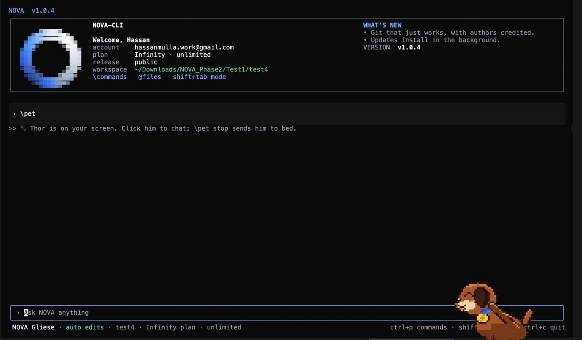Click the NOVA-CLI heading
The height and width of the screenshot is (340, 582).
click(108, 25)
